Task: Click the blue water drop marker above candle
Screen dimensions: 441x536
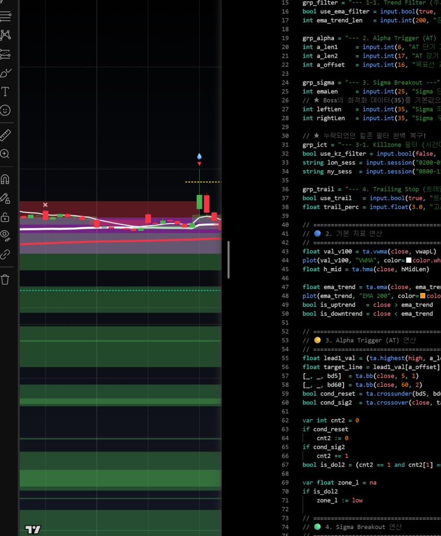Action: pyautogui.click(x=199, y=157)
